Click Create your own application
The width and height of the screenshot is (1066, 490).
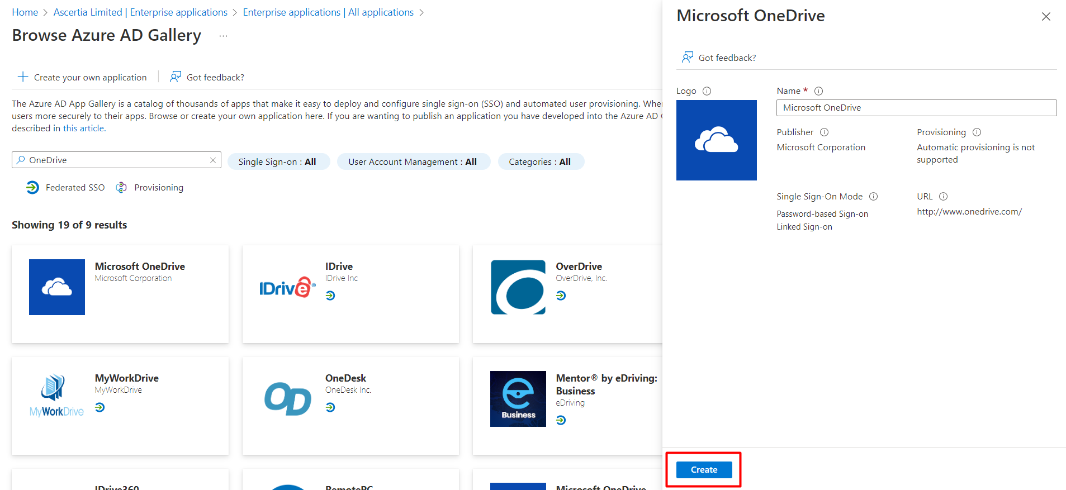[x=82, y=77]
